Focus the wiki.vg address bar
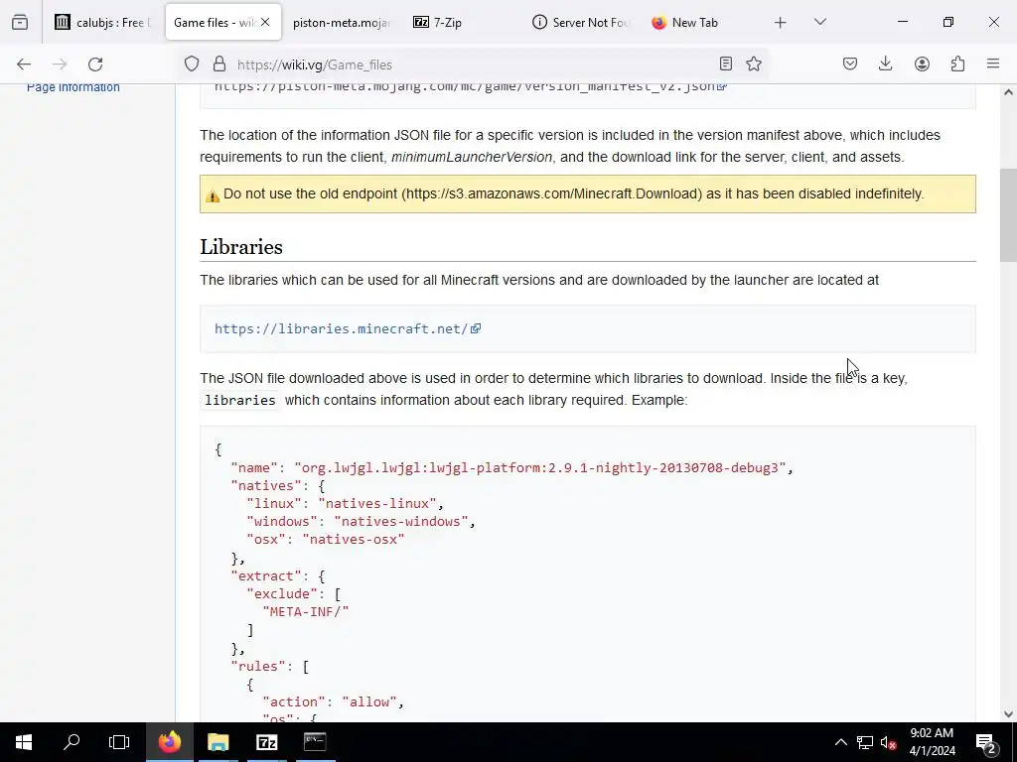The height and width of the screenshot is (762, 1017). point(474,64)
